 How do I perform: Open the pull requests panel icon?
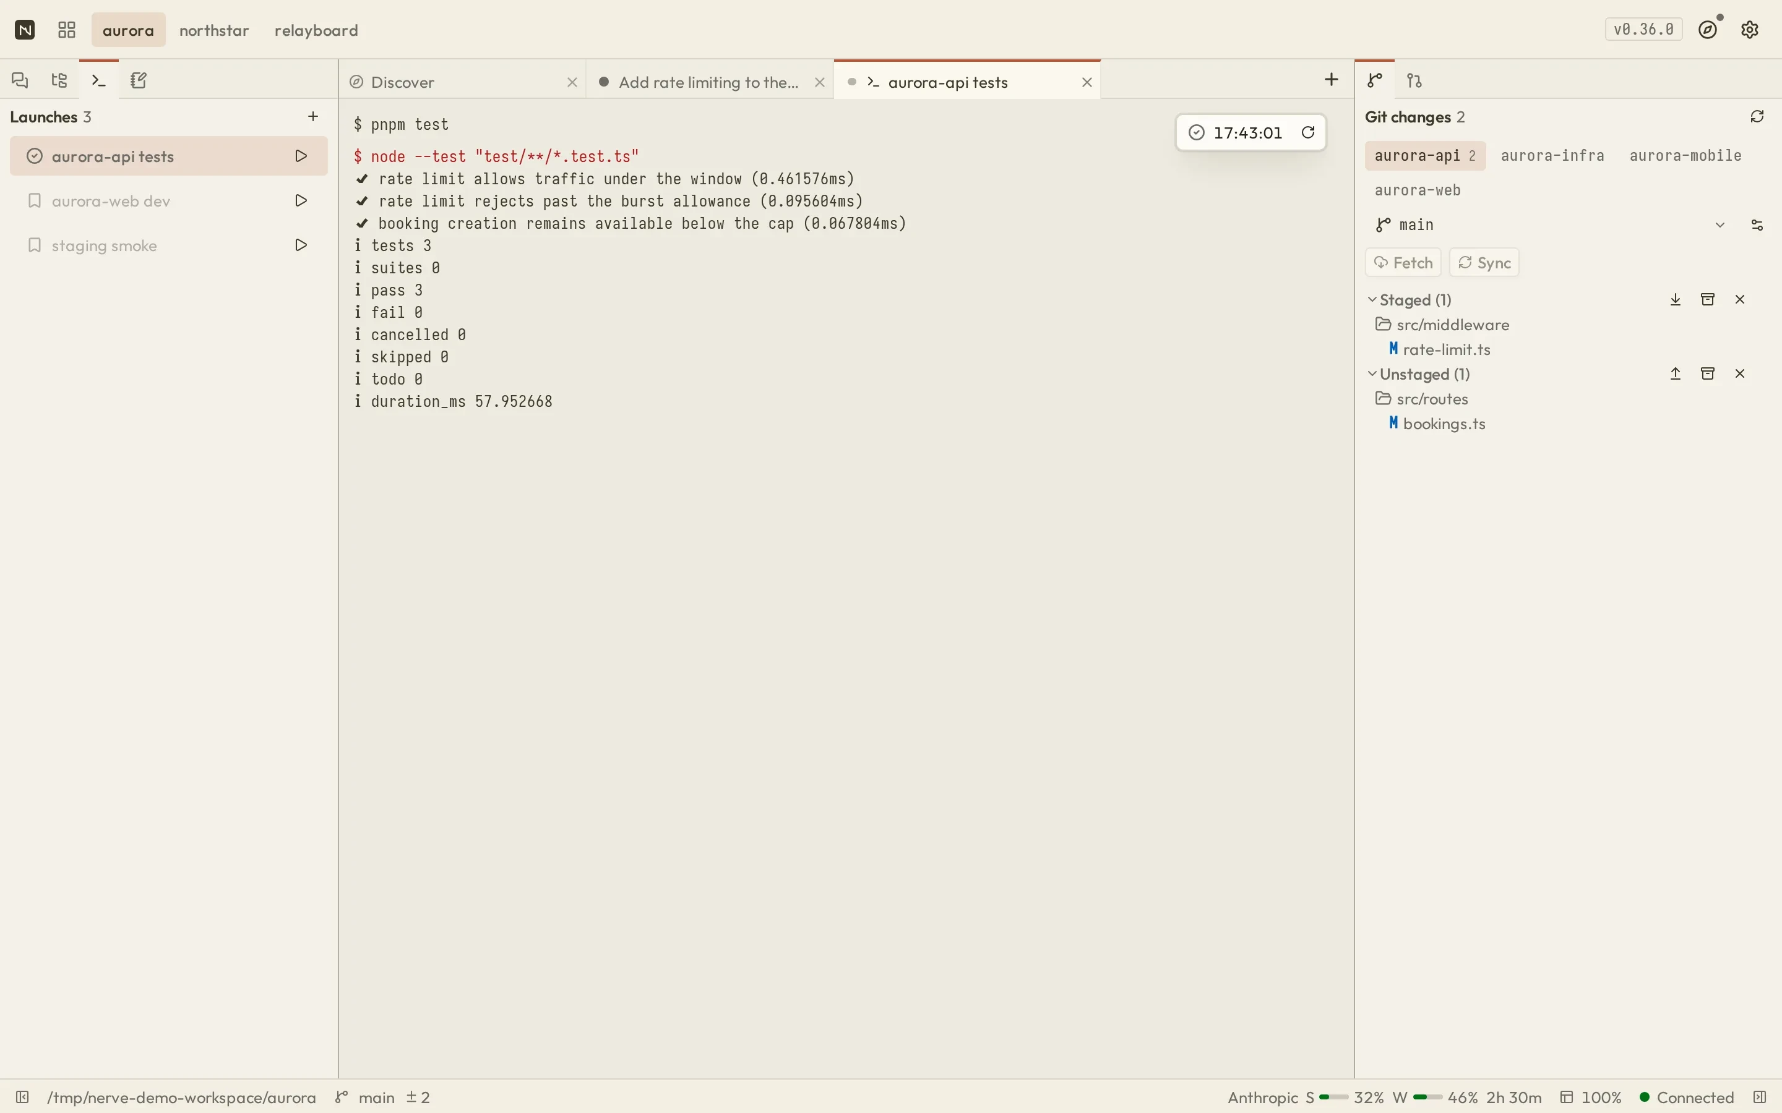[x=1414, y=80]
